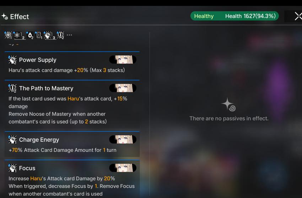The width and height of the screenshot is (302, 198).
Task: Tap Haru's portrait beside Focus
Action: [x=123, y=168]
